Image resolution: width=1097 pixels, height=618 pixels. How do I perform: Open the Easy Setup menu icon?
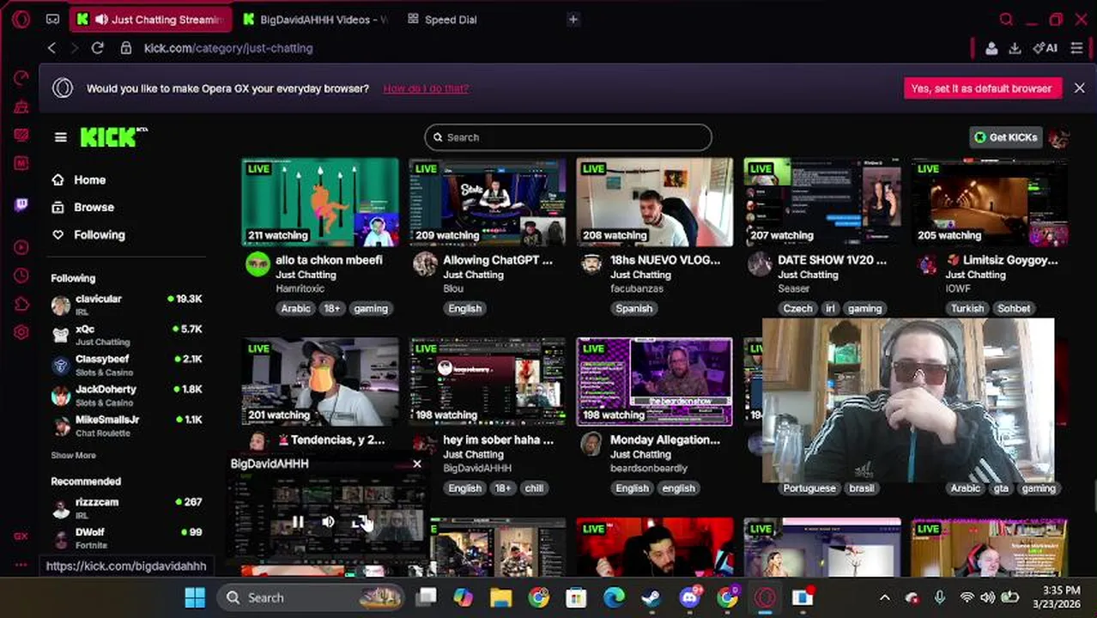coord(1077,48)
